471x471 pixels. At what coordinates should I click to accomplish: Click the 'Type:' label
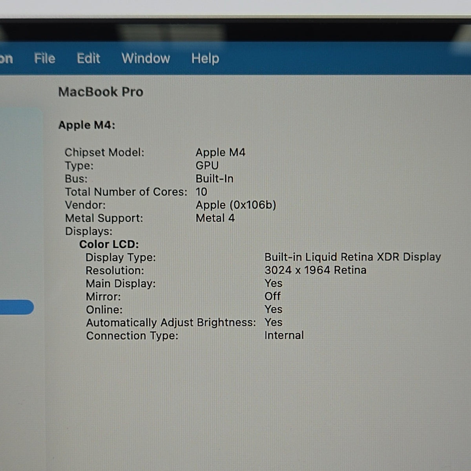79,166
